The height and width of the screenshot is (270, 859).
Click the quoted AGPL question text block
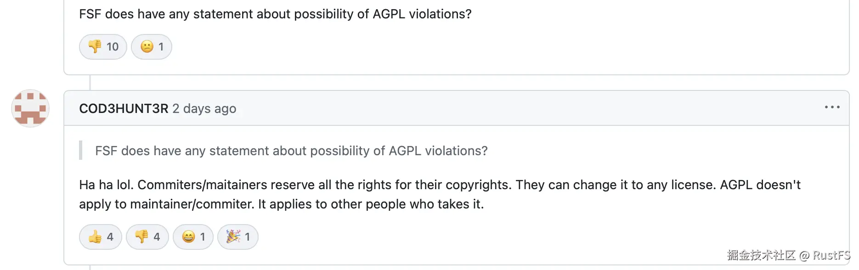pos(291,151)
